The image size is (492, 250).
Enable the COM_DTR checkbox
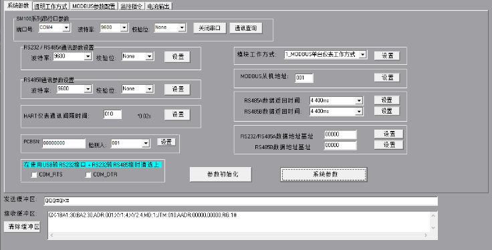88,174
